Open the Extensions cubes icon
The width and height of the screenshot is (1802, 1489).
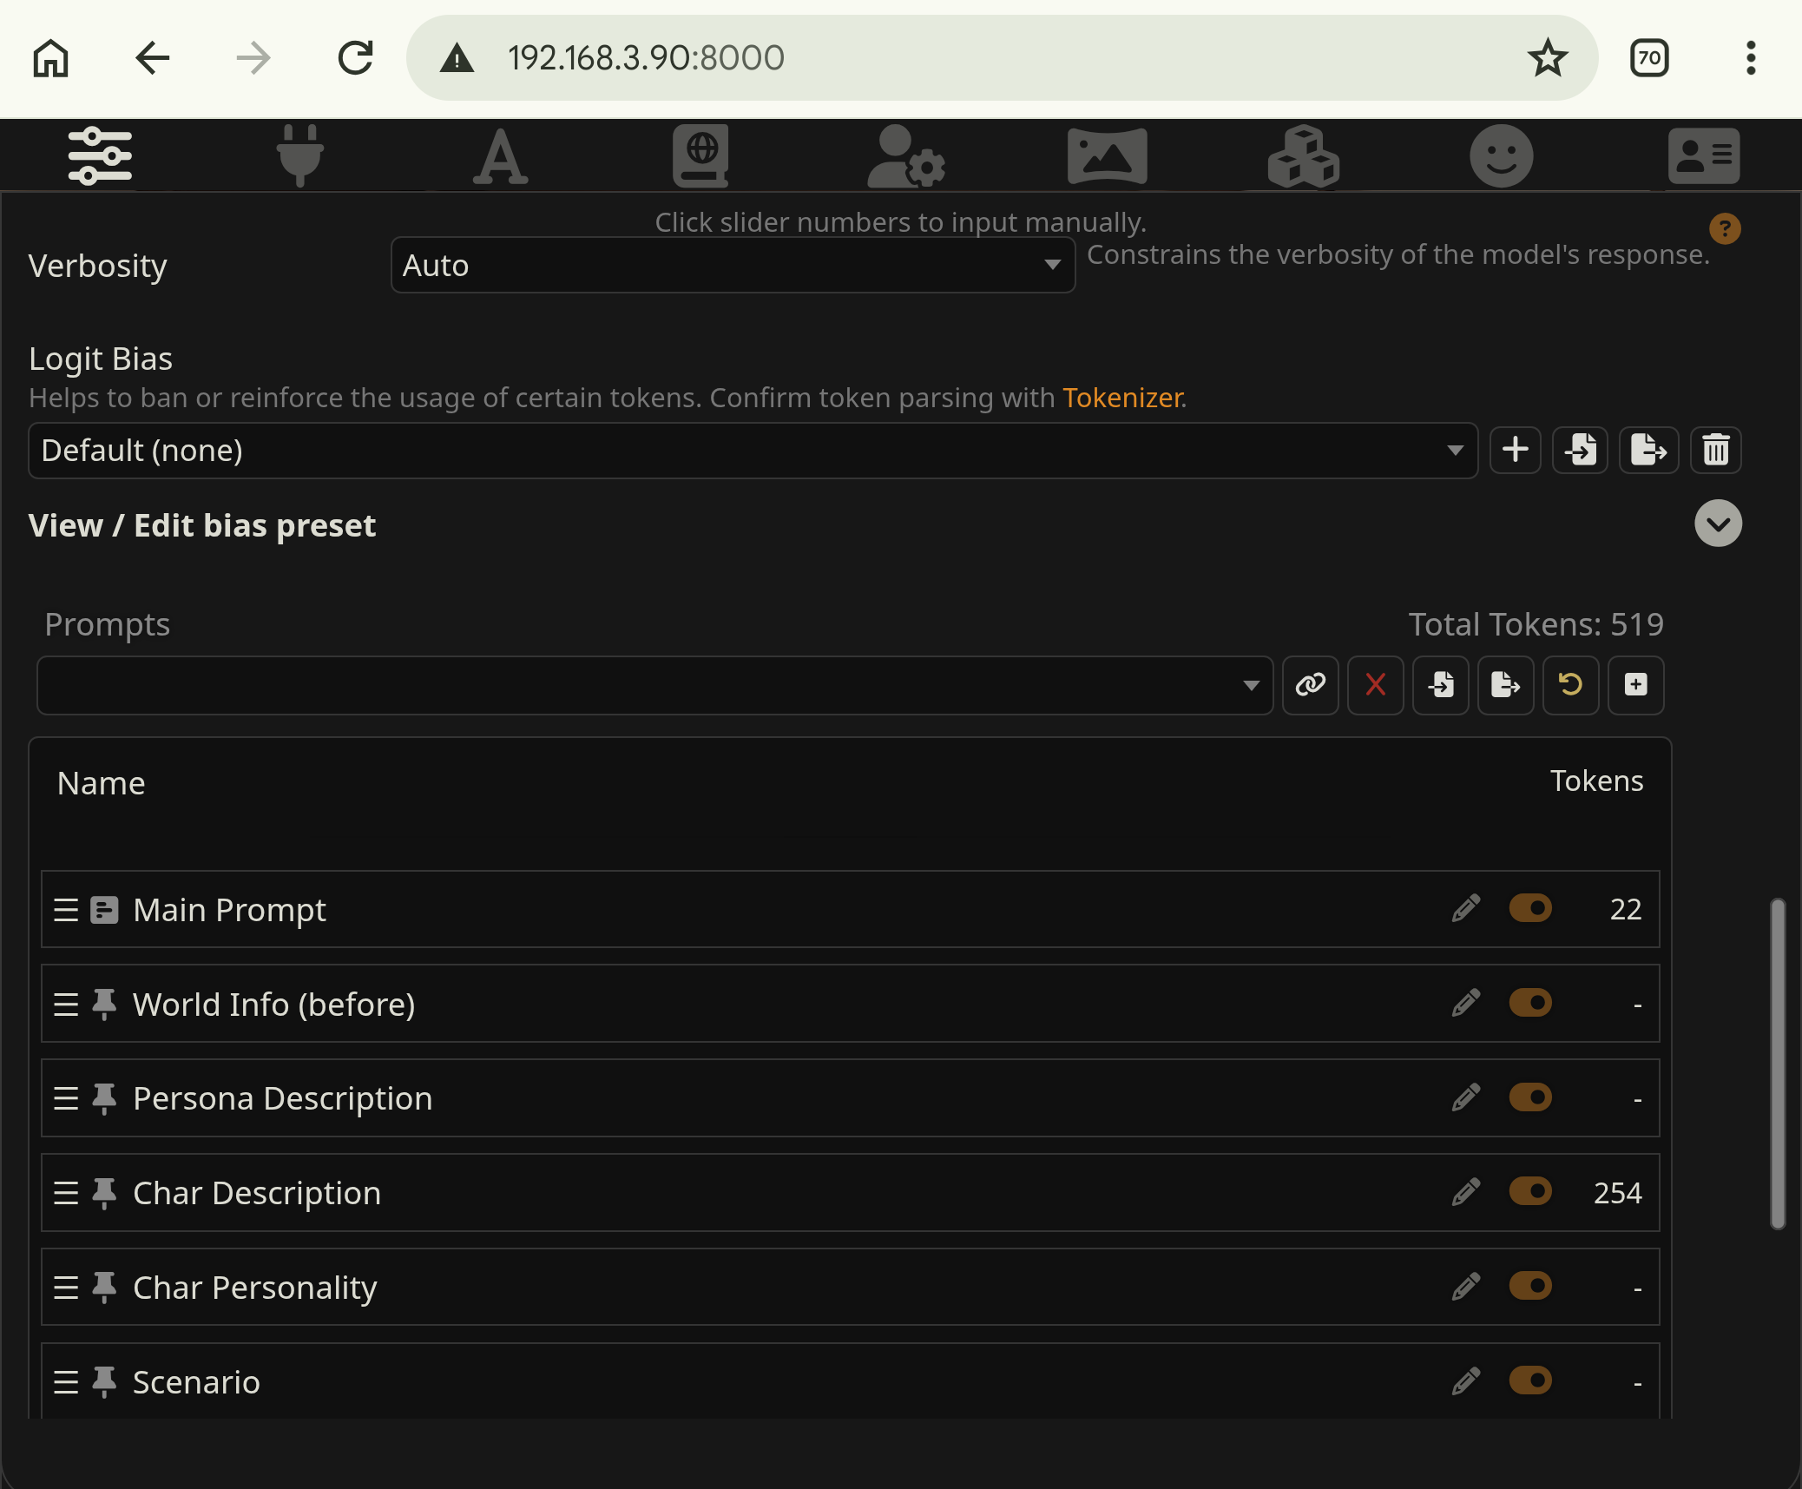tap(1303, 155)
